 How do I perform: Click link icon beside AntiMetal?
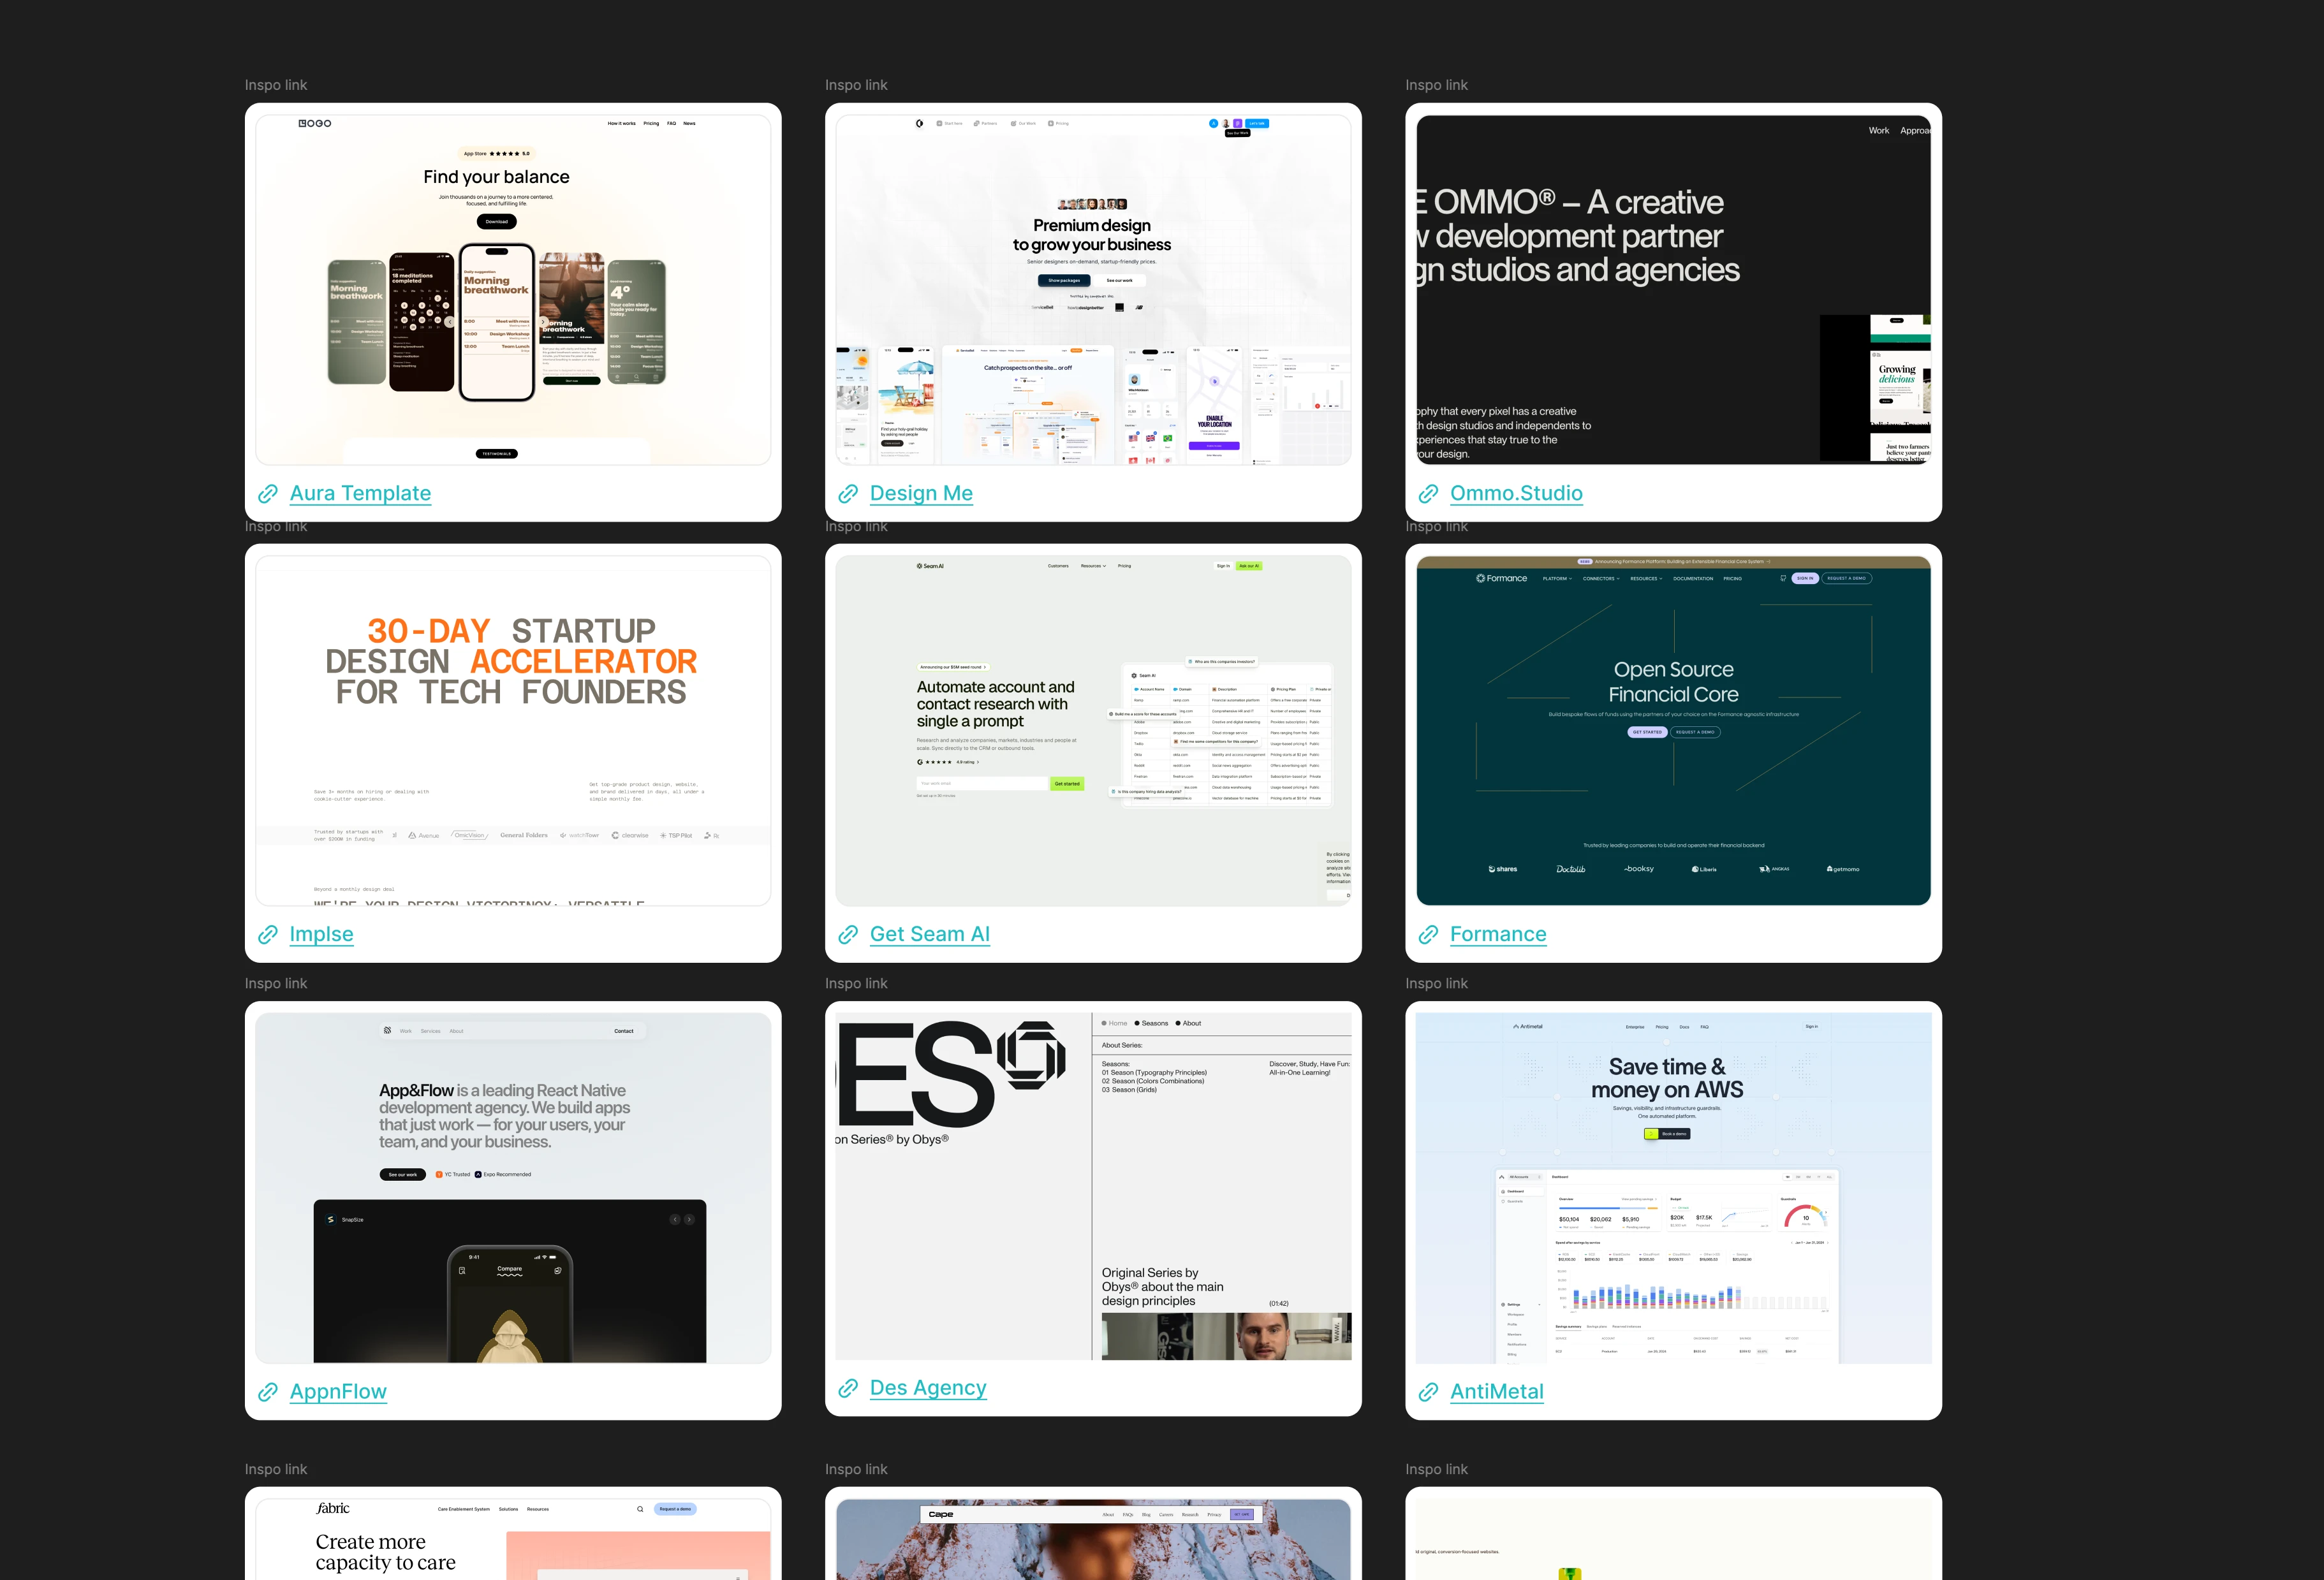[x=1428, y=1391]
